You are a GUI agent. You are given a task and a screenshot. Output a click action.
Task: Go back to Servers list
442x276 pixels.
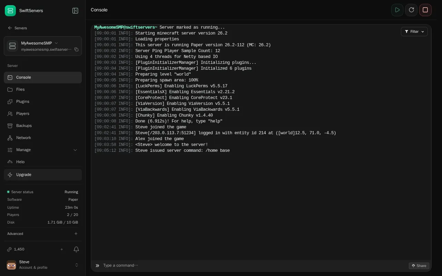point(17,28)
